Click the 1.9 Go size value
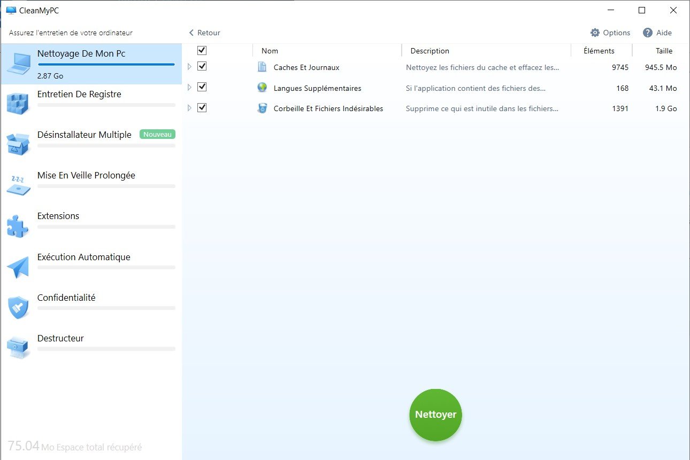 coord(666,108)
